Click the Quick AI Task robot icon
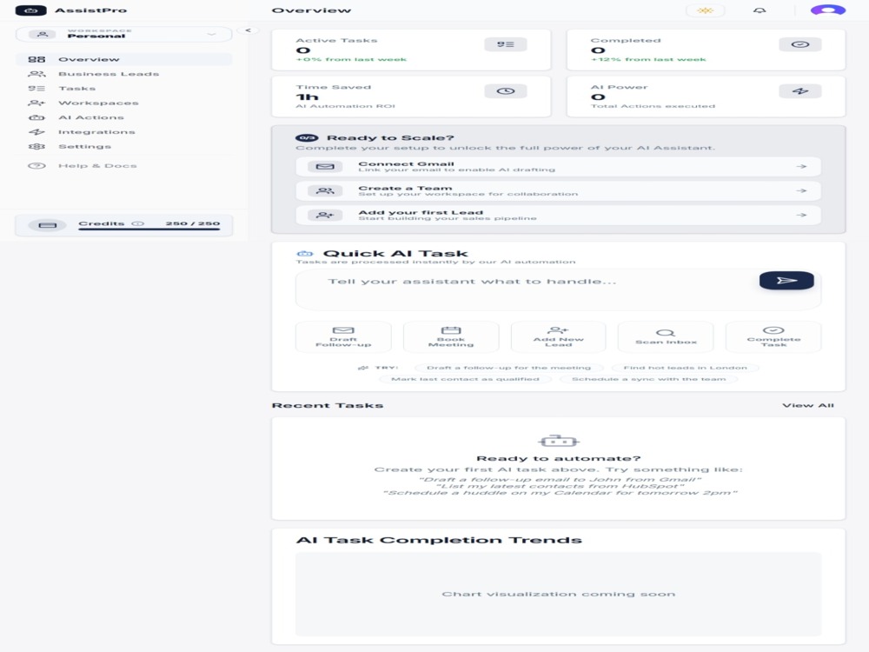This screenshot has height=652, width=869. (305, 254)
